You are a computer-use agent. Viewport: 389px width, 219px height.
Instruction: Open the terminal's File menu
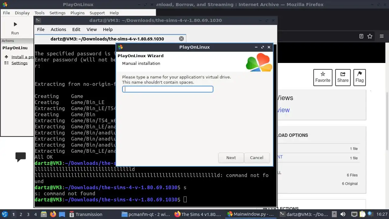(41, 30)
